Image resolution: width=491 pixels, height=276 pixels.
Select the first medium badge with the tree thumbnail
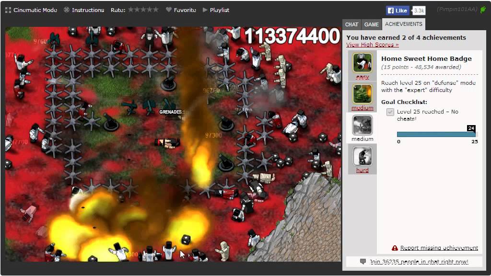(x=362, y=94)
